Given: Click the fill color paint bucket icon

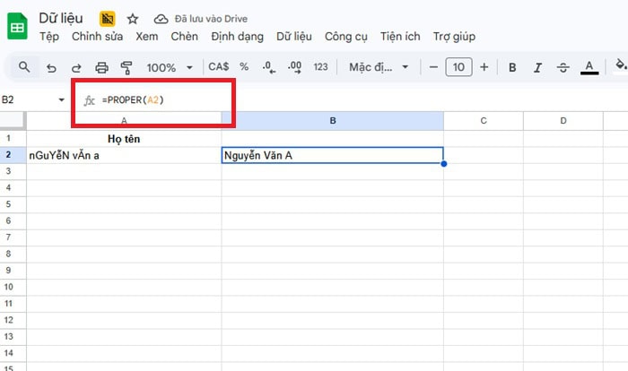Looking at the screenshot, I should (620, 67).
